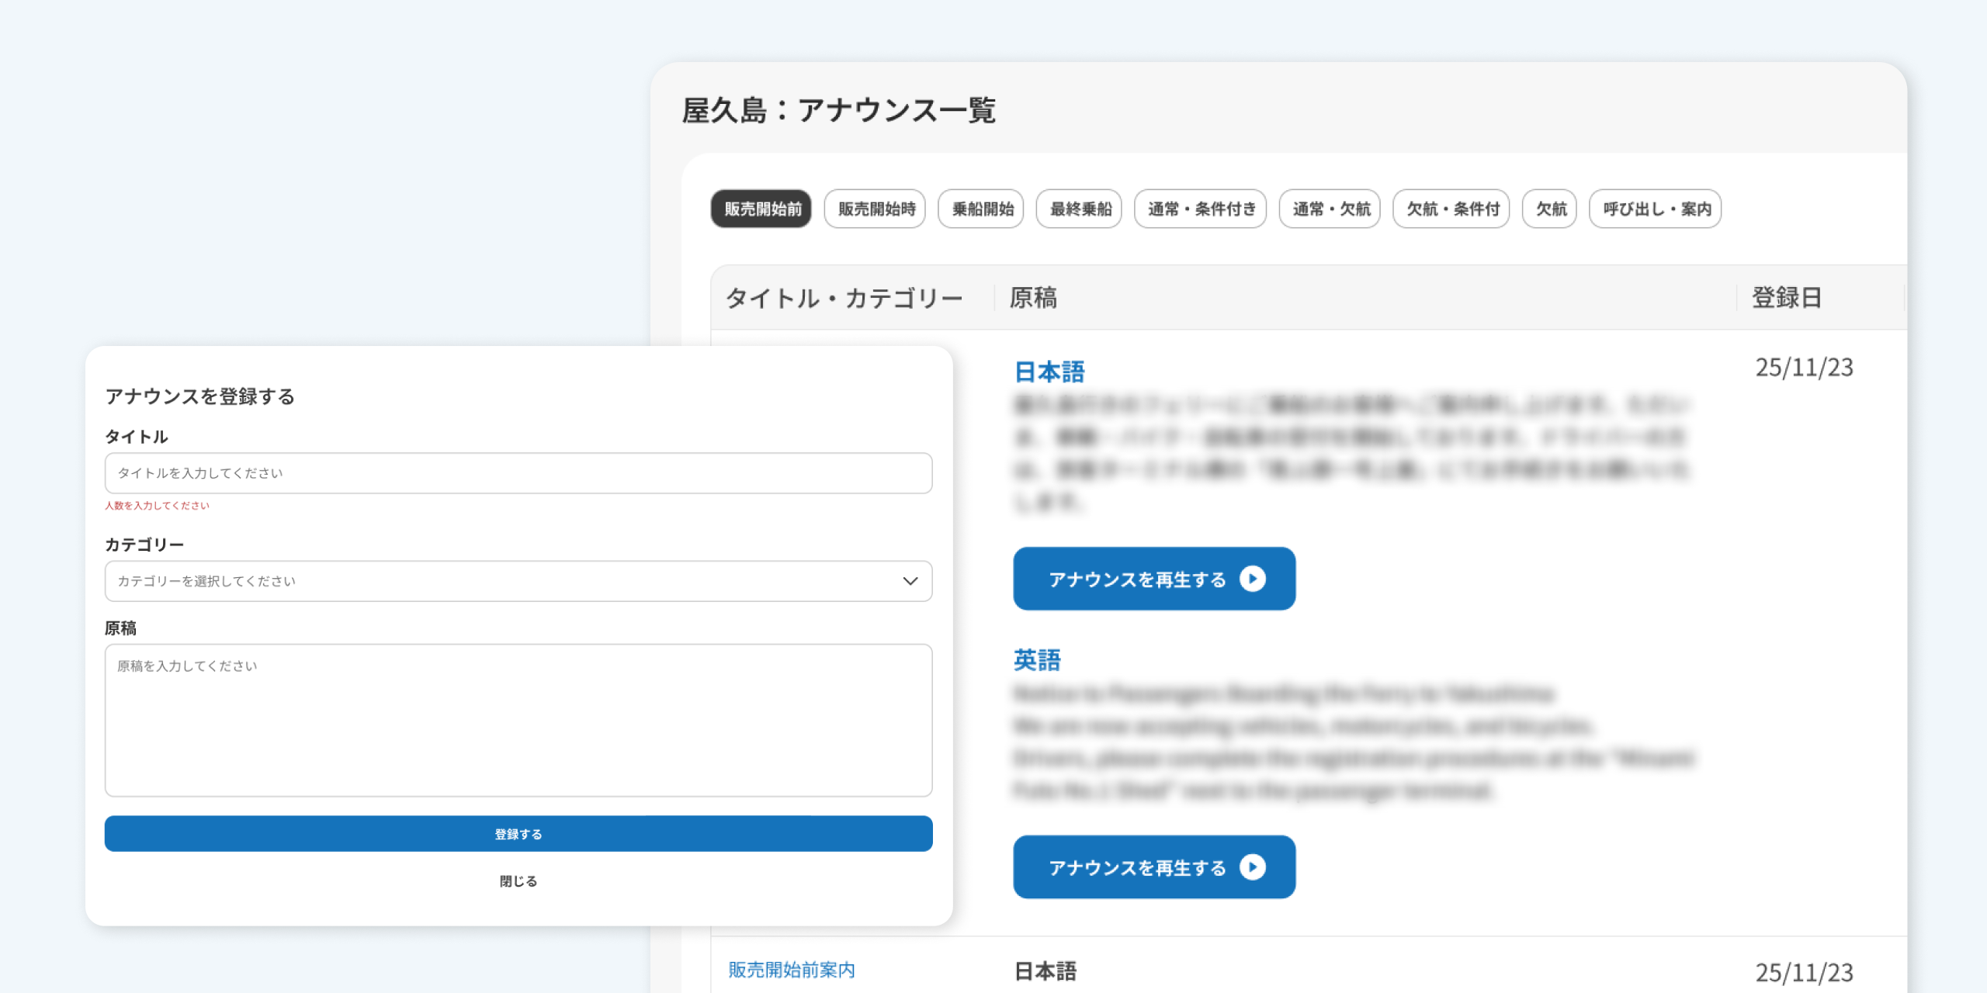The width and height of the screenshot is (1987, 993).
Task: Click the 登録日 column header
Action: (1787, 298)
